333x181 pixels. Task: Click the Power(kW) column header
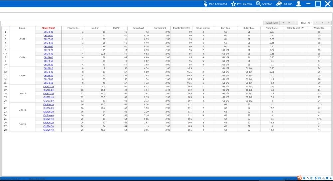138,28
